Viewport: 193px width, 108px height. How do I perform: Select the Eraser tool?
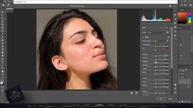point(2,46)
